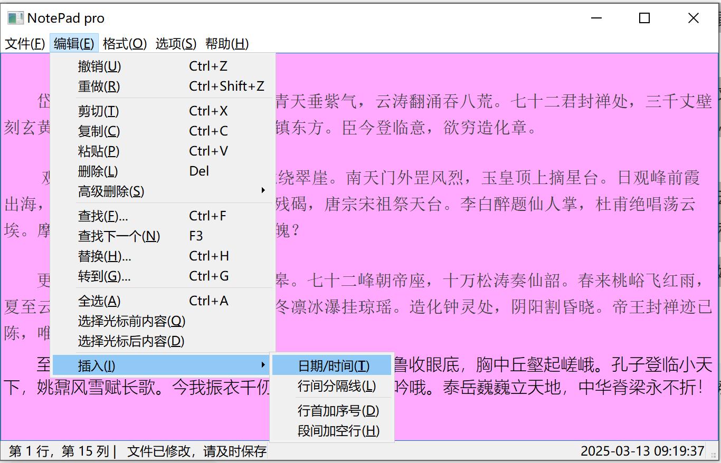721x463 pixels.
Task: Choose 剪切 to cut selection
Action: [x=99, y=111]
